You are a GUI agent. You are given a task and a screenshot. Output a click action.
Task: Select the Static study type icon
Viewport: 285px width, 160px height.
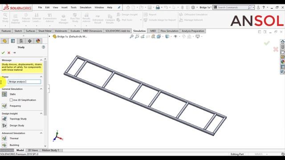(4, 94)
